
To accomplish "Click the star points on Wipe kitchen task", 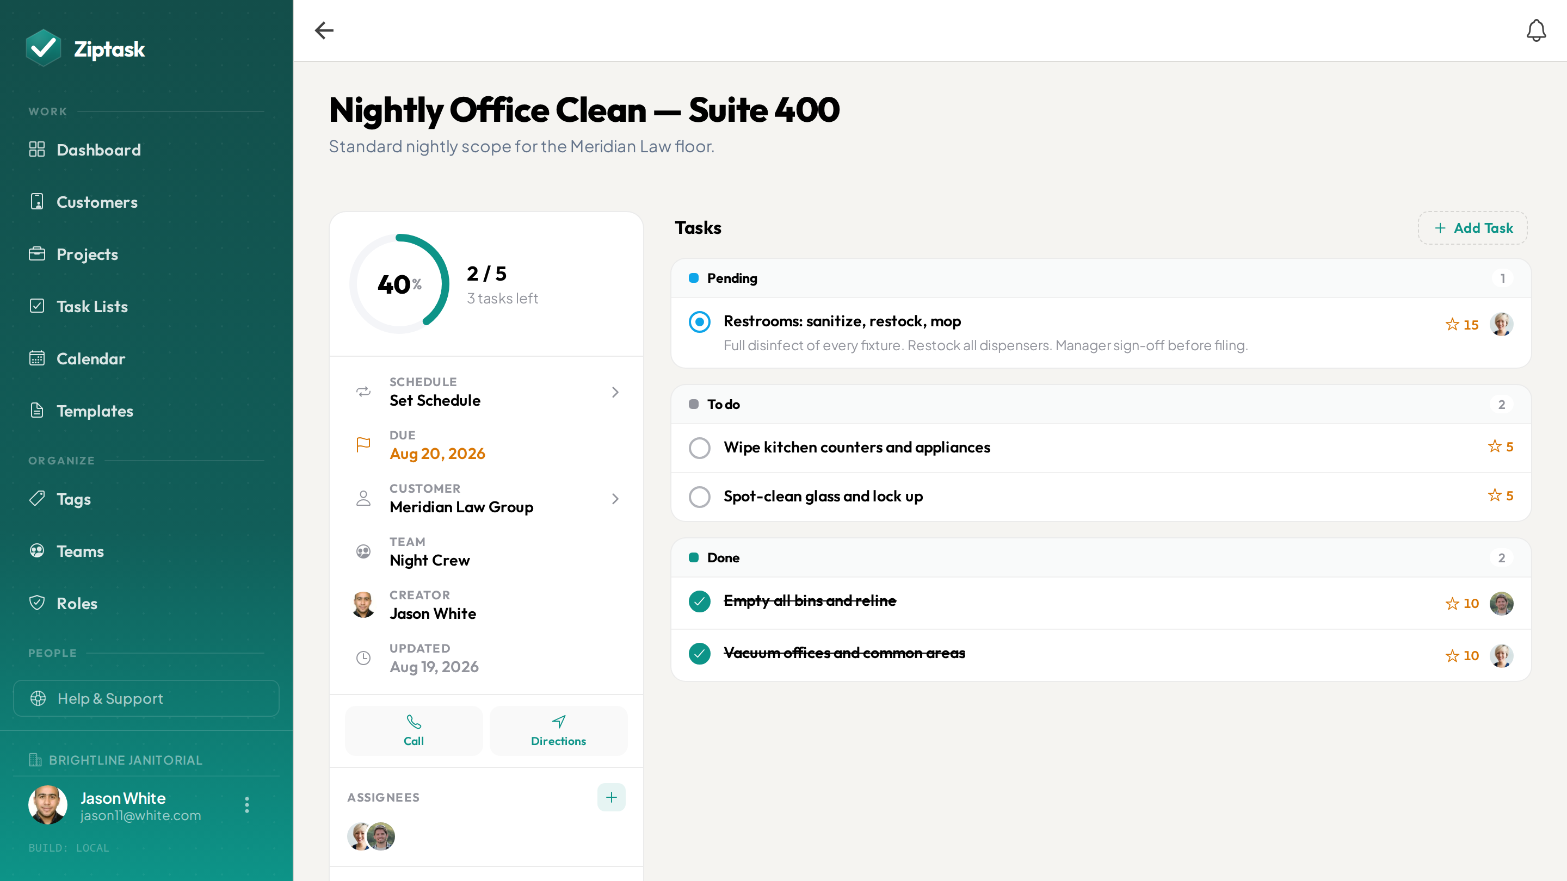I will (1501, 447).
